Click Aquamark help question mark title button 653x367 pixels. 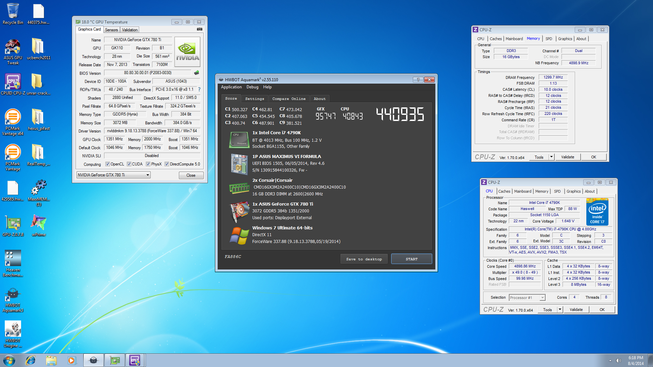[x=418, y=80]
